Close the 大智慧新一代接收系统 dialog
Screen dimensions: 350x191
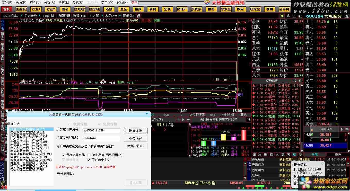pyautogui.click(x=147, y=113)
